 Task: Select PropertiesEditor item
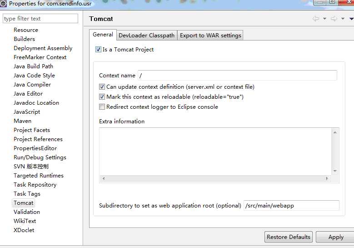(x=35, y=148)
